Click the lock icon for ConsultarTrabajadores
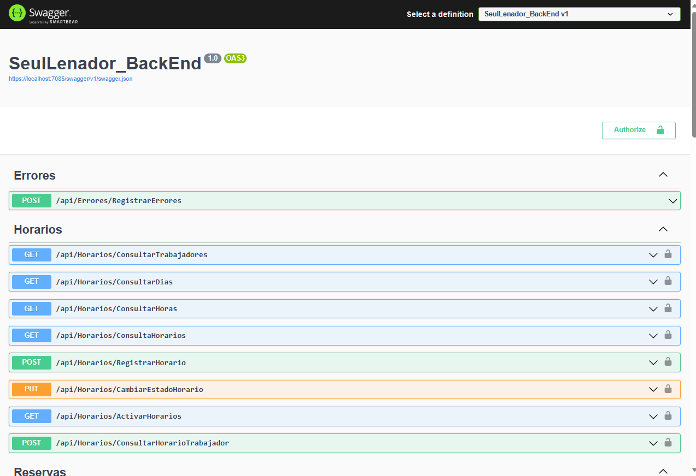The image size is (696, 476). coord(668,254)
